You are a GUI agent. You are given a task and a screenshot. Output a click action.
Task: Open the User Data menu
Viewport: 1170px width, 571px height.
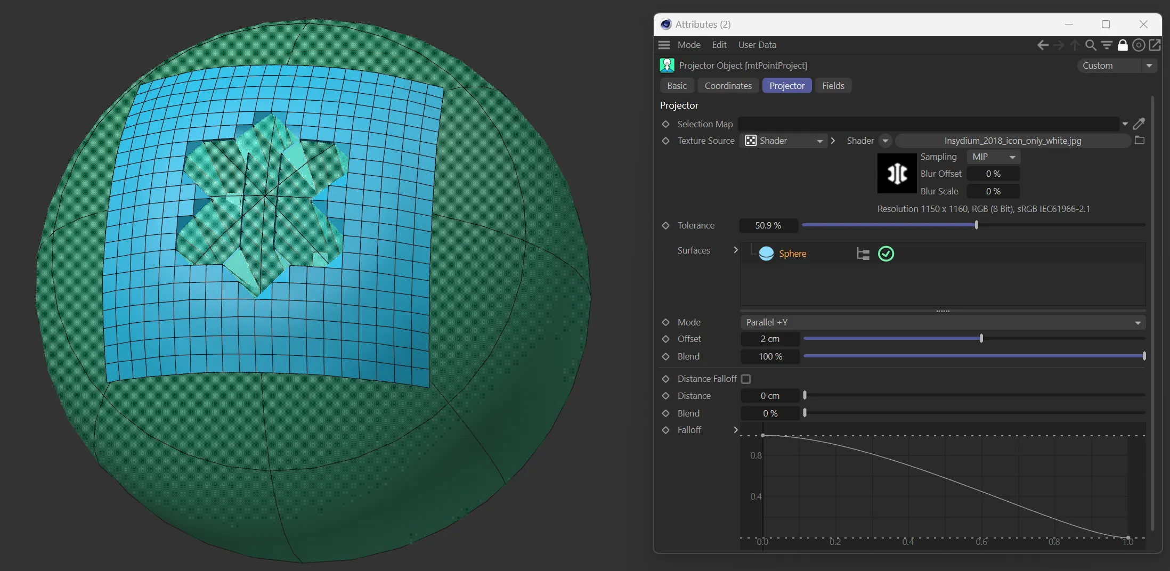(757, 45)
